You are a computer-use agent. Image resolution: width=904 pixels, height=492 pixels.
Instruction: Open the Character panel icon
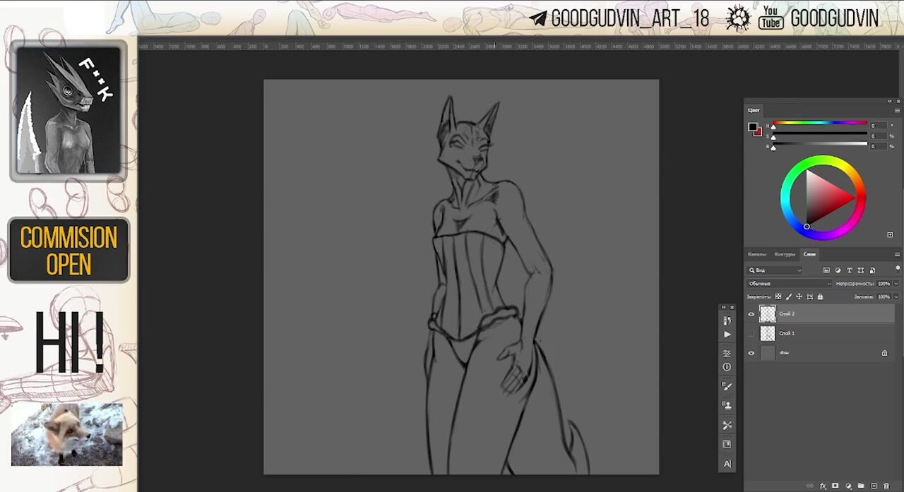pyautogui.click(x=727, y=464)
